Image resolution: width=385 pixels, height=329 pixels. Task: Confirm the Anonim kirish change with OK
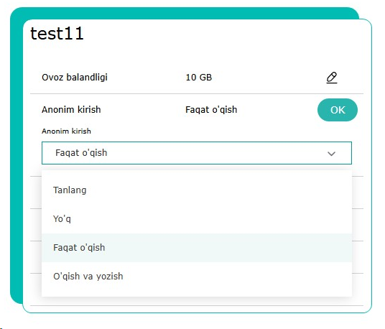tap(338, 110)
